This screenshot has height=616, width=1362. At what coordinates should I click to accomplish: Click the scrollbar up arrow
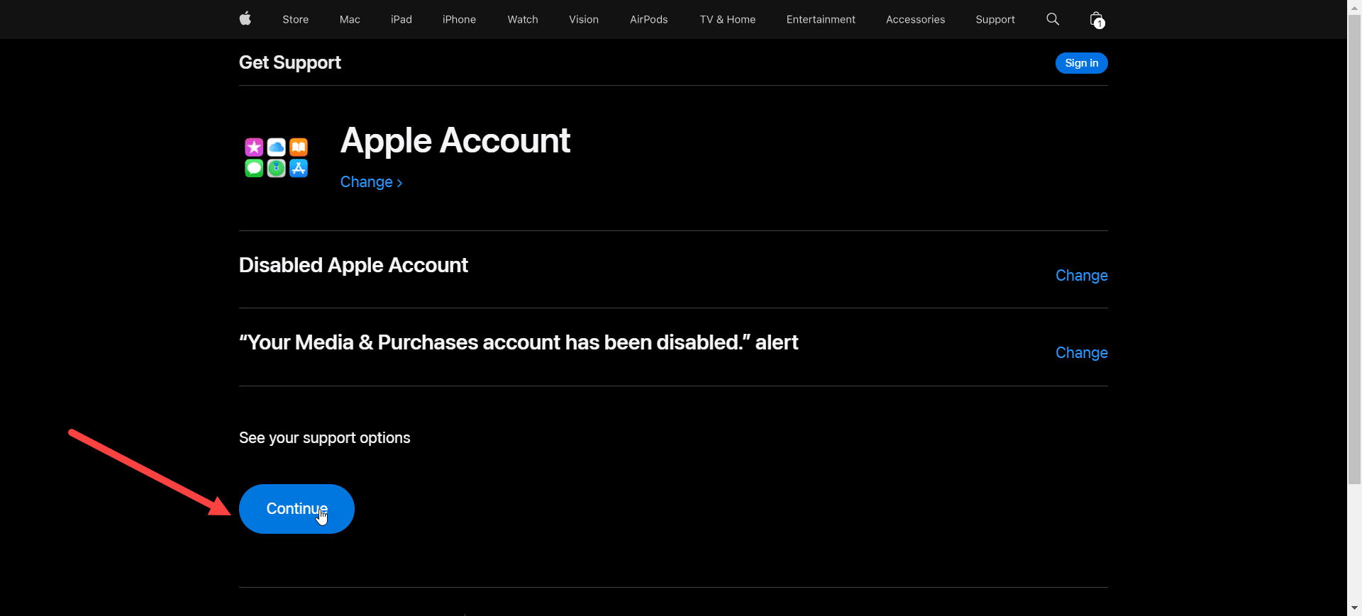[x=1354, y=6]
